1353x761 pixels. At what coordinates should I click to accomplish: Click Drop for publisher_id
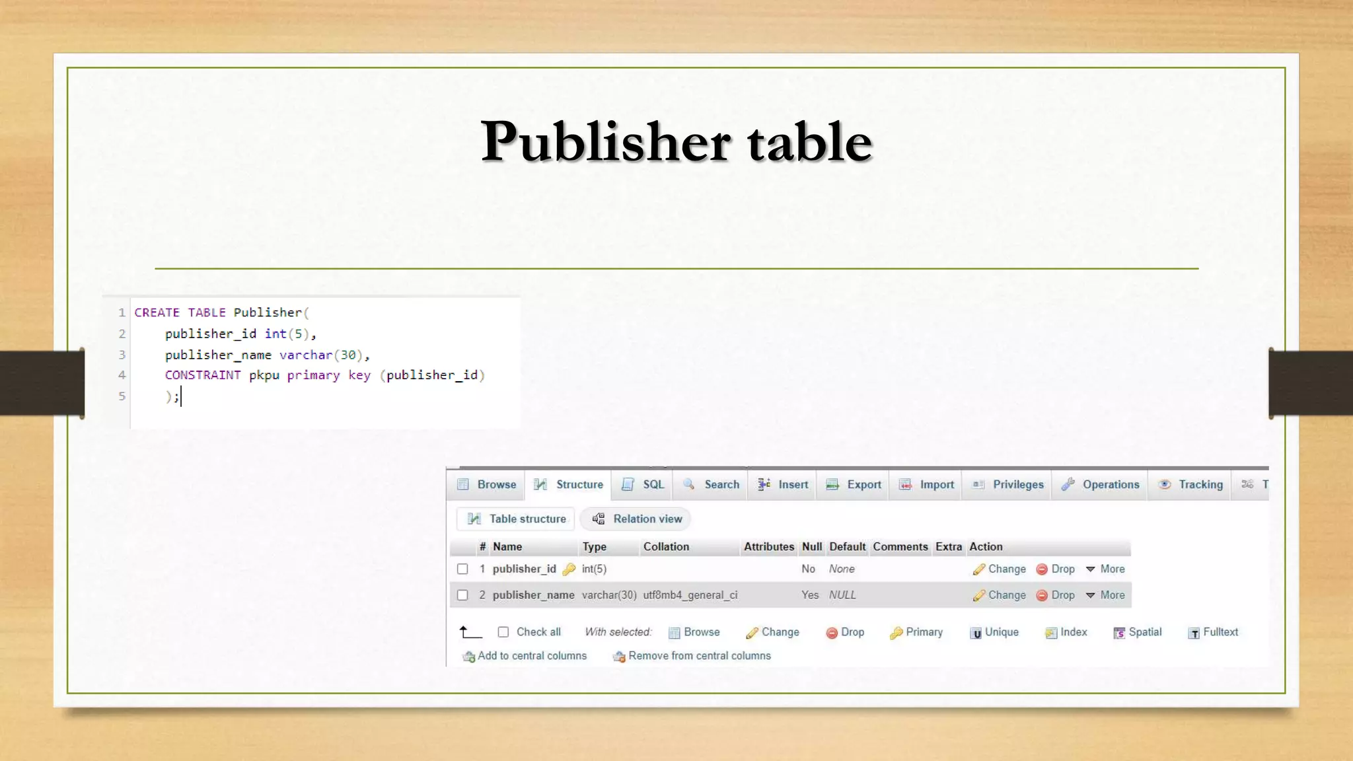(1056, 569)
